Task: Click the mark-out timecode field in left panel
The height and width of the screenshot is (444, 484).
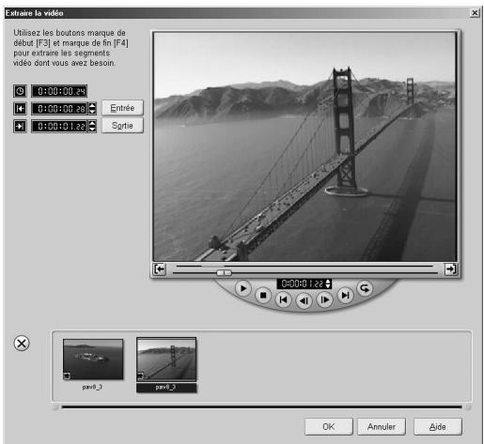Action: (x=59, y=126)
